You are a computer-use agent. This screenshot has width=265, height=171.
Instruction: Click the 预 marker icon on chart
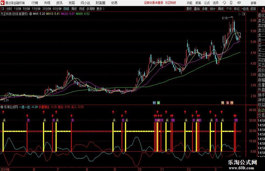232,103
